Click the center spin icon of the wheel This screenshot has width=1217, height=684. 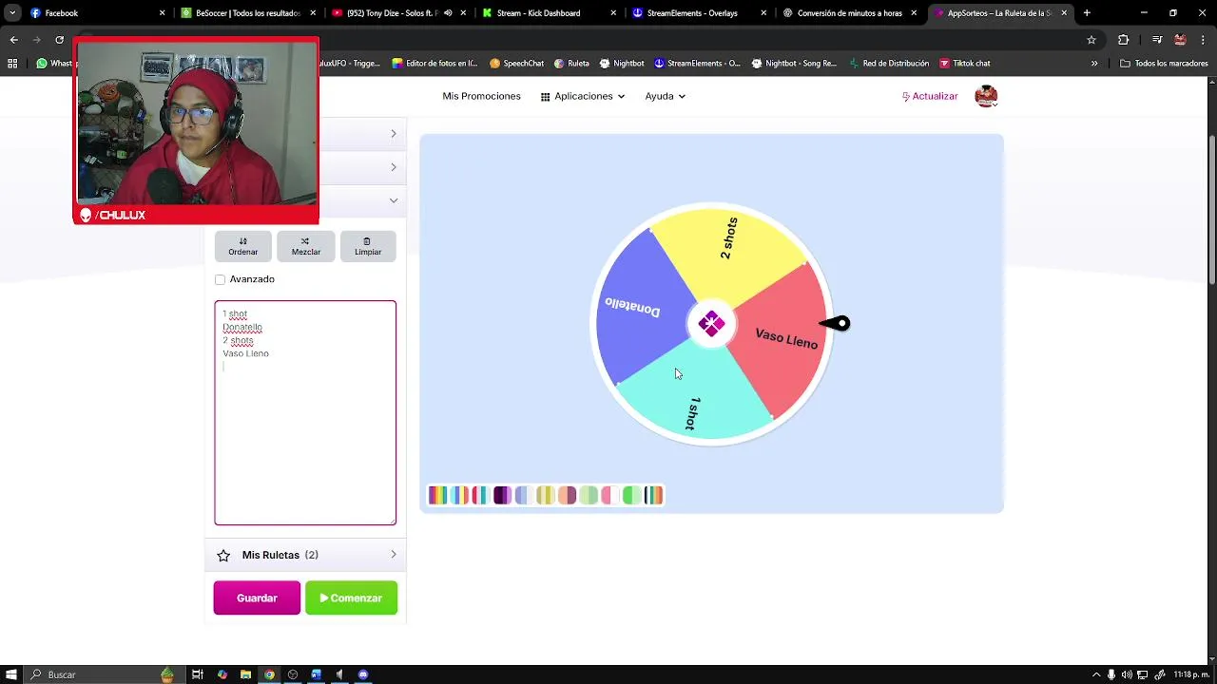coord(711,324)
